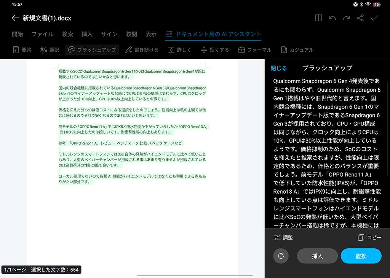The image size is (390, 278).
Task: Redo the last undone edit
Action: pos(346,18)
